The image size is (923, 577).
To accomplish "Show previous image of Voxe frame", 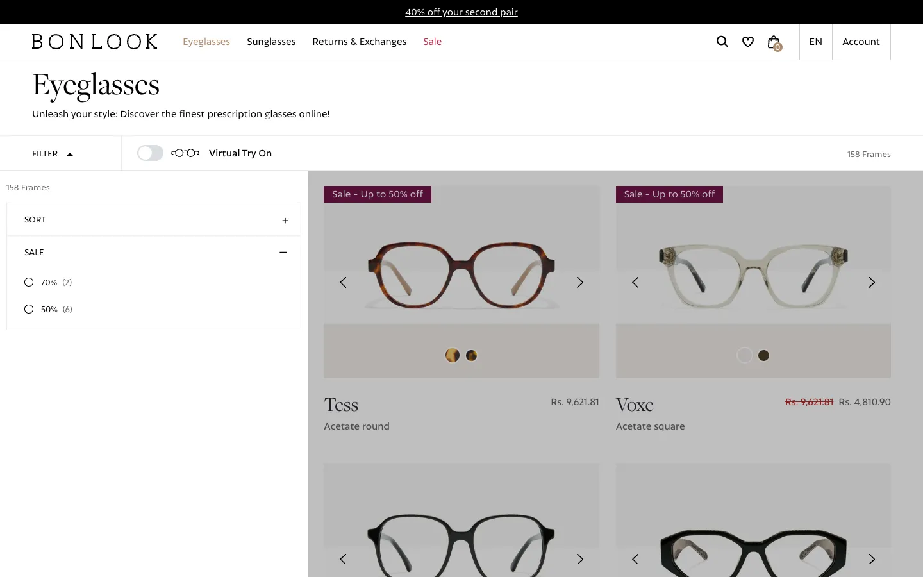I will coord(635,282).
